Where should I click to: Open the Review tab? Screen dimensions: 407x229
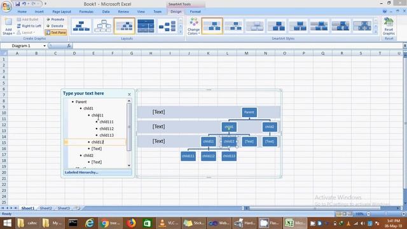tap(123, 11)
